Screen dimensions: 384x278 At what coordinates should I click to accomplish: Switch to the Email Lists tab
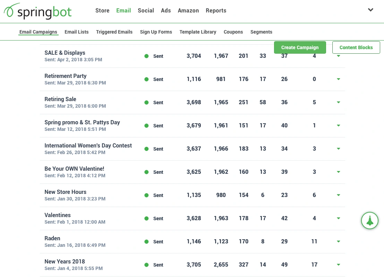point(77,32)
